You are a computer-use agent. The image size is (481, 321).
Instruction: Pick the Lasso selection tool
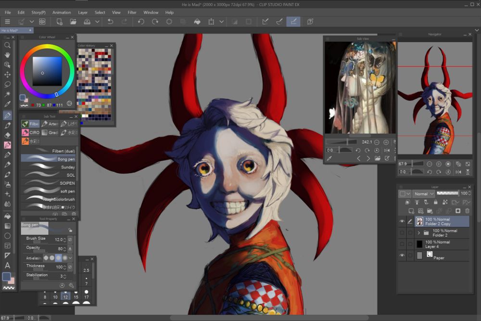(7, 84)
